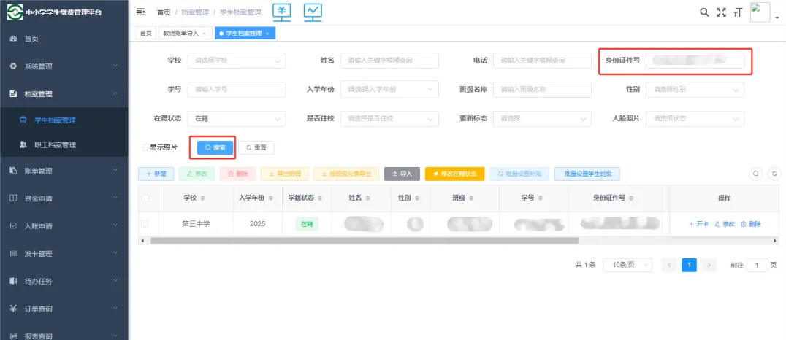Toggle search area with round magnifier icon

coord(755,174)
